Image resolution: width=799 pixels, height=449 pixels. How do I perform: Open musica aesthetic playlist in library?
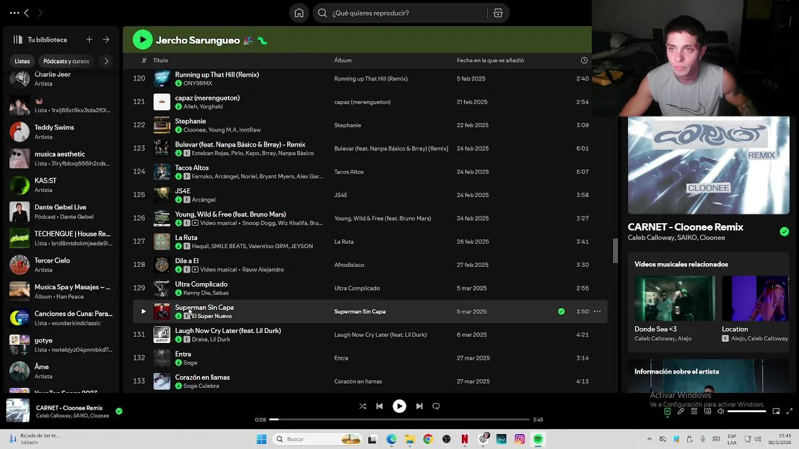pyautogui.click(x=61, y=158)
